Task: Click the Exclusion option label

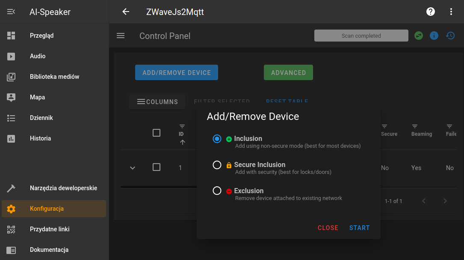Action: point(248,191)
